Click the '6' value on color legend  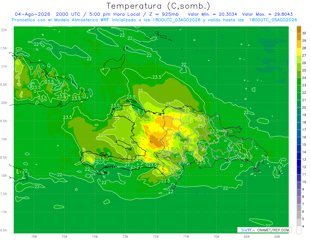tap(303, 212)
